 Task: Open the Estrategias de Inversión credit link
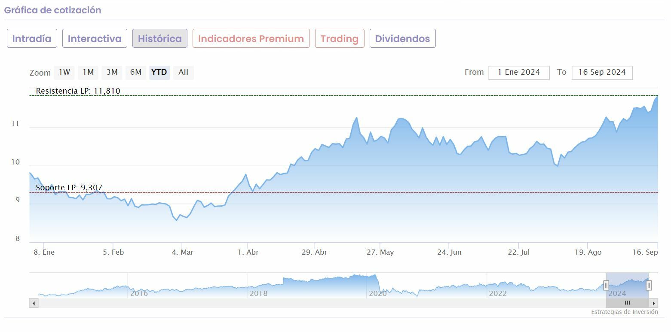pyautogui.click(x=624, y=312)
